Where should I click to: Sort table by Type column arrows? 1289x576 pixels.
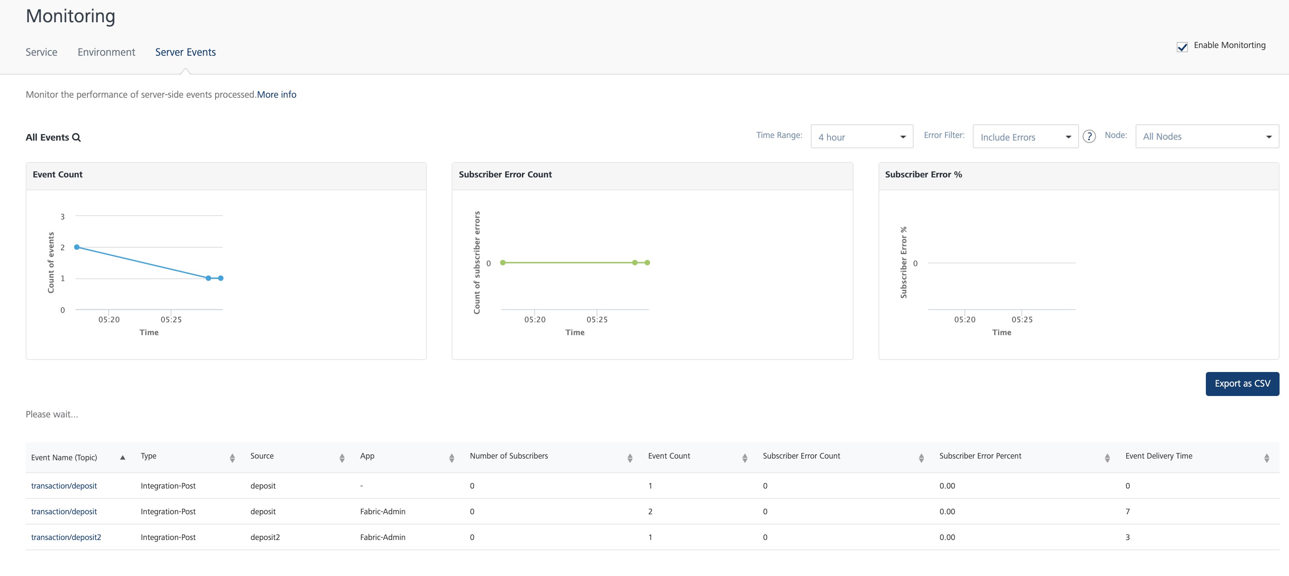pos(232,457)
